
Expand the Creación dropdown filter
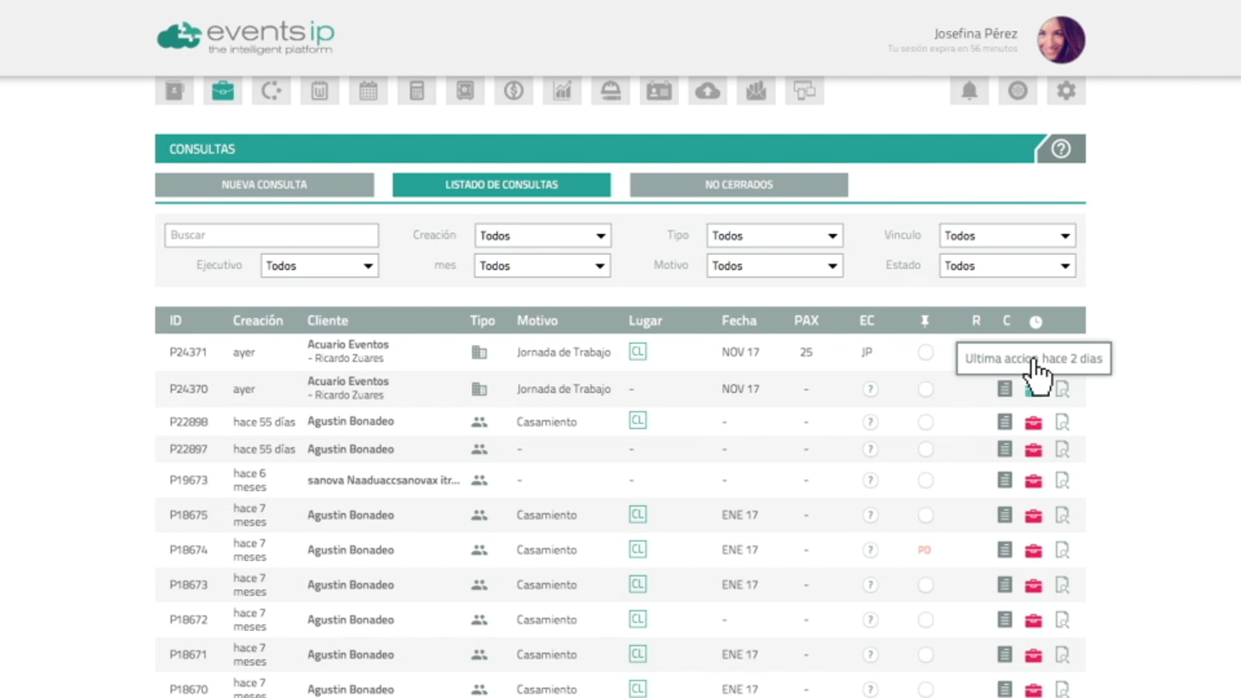point(542,236)
